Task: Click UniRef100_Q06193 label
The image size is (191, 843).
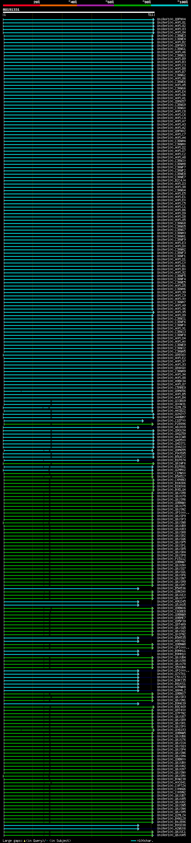Action: pyautogui.click(x=171, y=730)
